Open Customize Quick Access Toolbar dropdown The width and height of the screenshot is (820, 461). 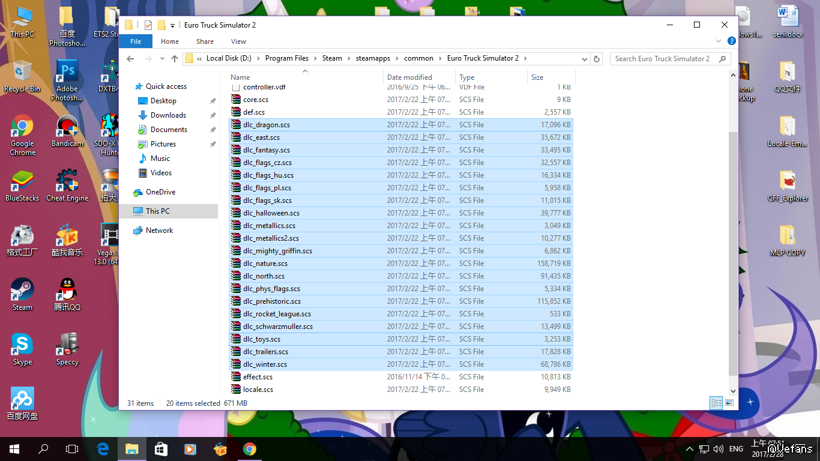[173, 25]
